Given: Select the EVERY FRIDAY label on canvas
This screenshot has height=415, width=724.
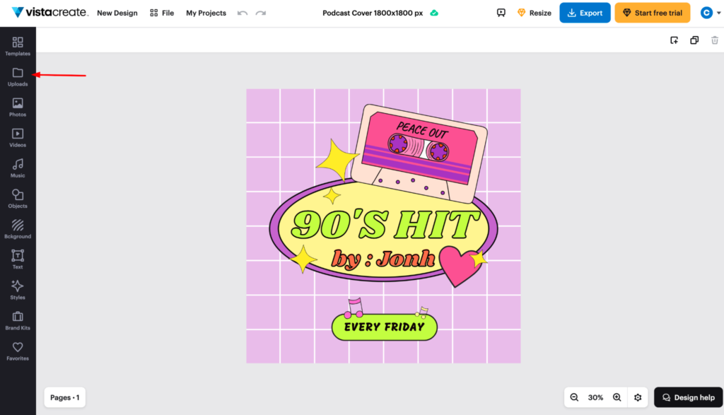Looking at the screenshot, I should point(384,327).
